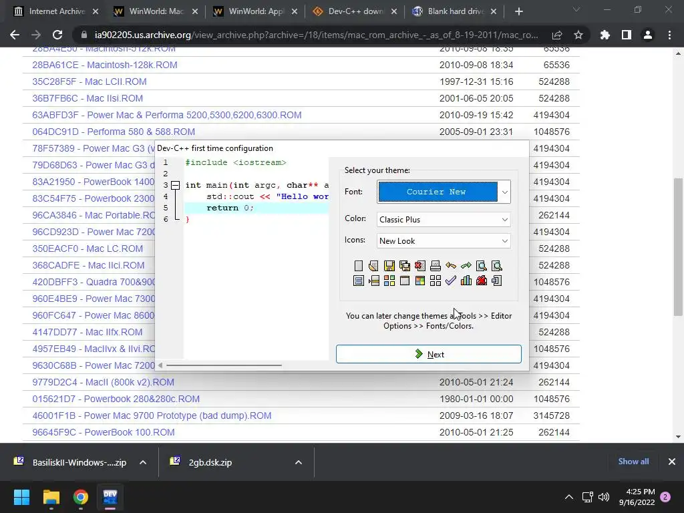Open the clock showing 4:25 PM
684x513 pixels.
click(637, 497)
